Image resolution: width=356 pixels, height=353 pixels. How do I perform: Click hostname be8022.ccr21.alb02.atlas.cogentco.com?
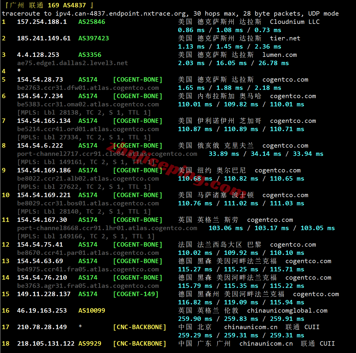[88, 179]
